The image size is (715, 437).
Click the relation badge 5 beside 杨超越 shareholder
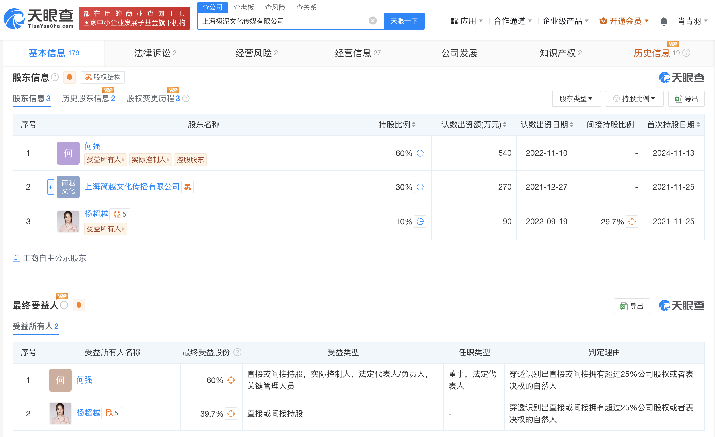[x=120, y=214]
